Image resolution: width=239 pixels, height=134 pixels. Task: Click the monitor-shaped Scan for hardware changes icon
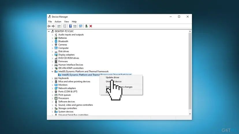(x=81, y=26)
